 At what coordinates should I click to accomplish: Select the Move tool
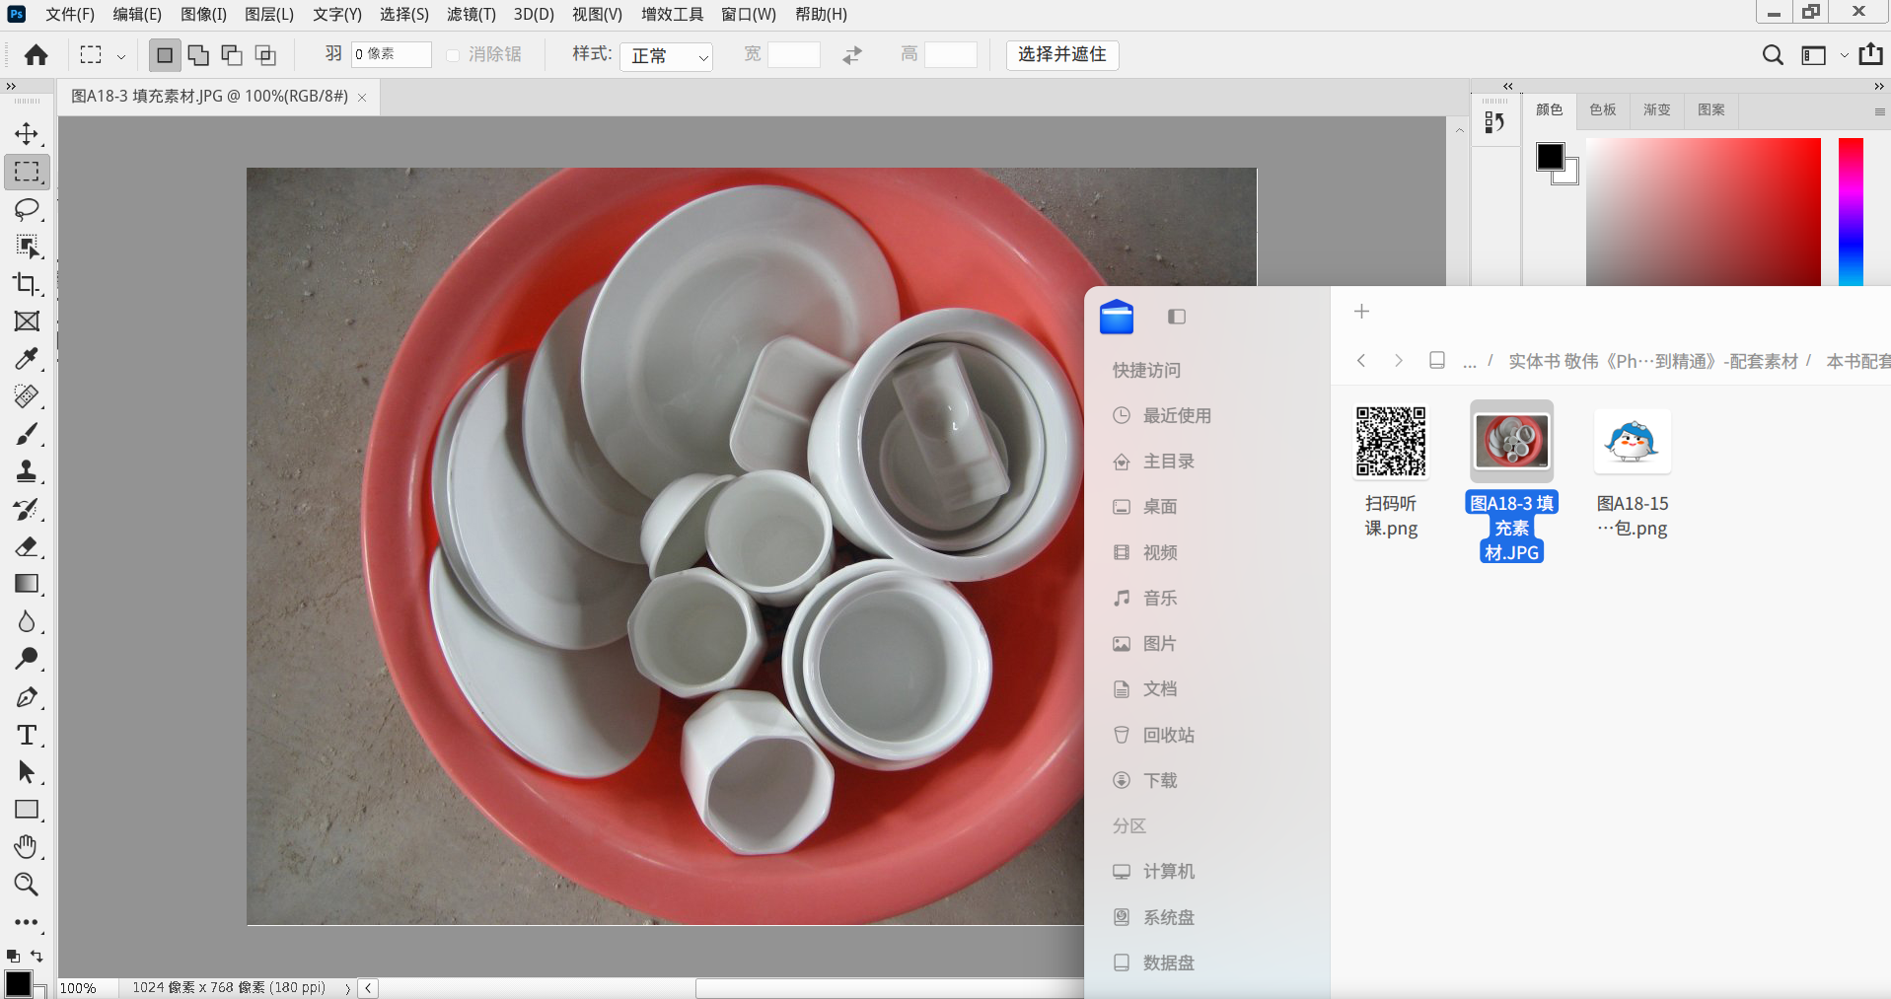tap(27, 134)
